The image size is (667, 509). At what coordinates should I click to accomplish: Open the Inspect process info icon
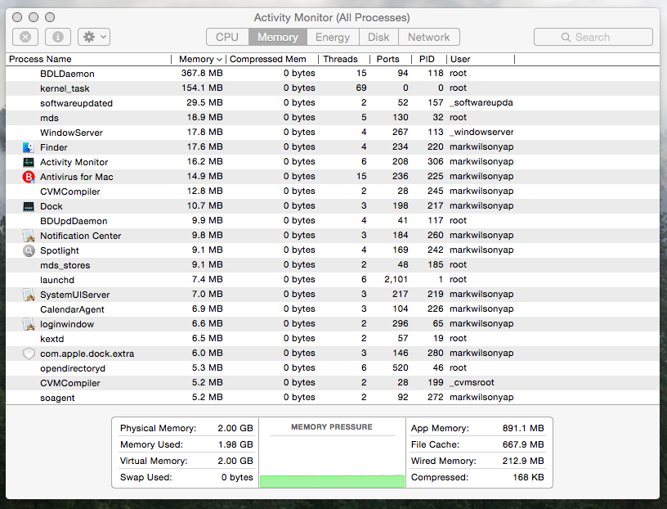click(58, 37)
